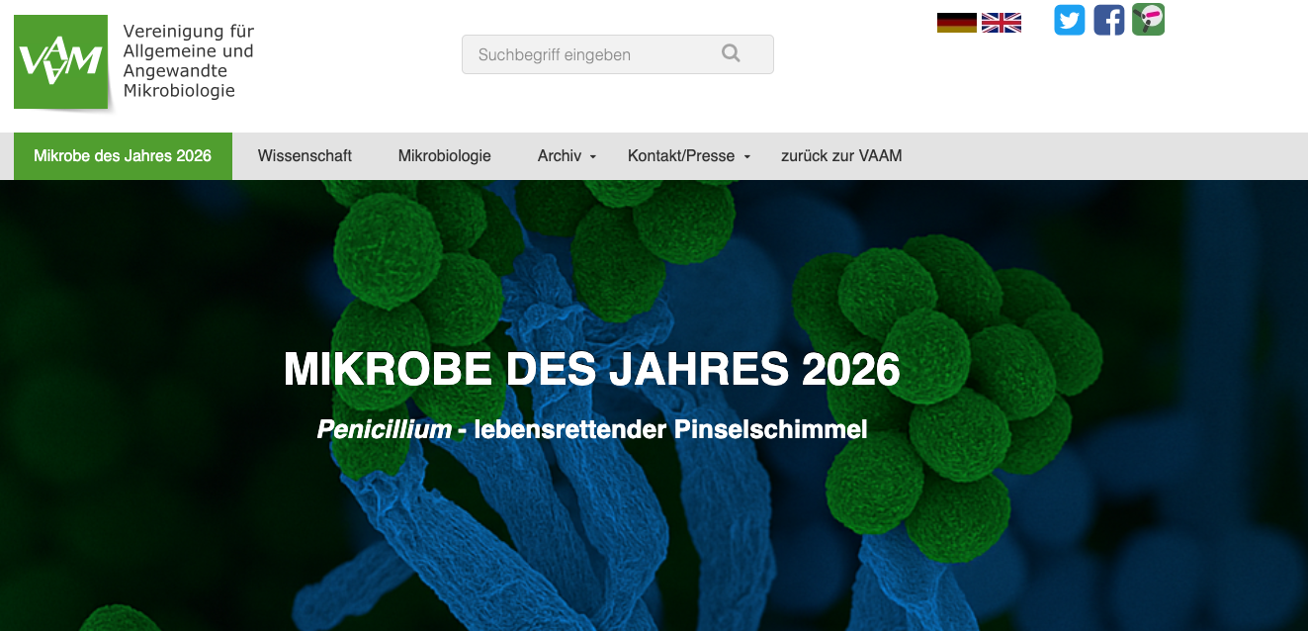Select the Mikrobe des Jahres 2026 menu item
The width and height of the screenshot is (1308, 631).
(x=123, y=155)
